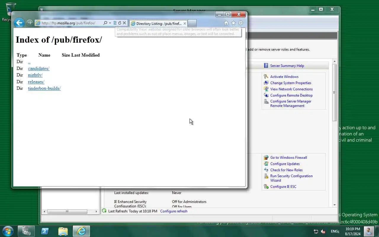Open a new blank tab
This screenshot has width=379, height=237.
[x=192, y=23]
